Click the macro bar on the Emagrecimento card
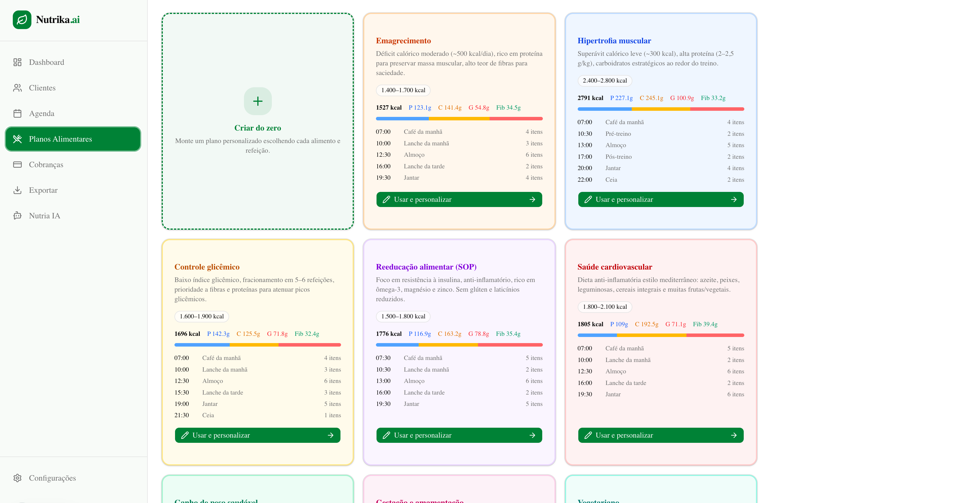974x503 pixels. (x=459, y=119)
